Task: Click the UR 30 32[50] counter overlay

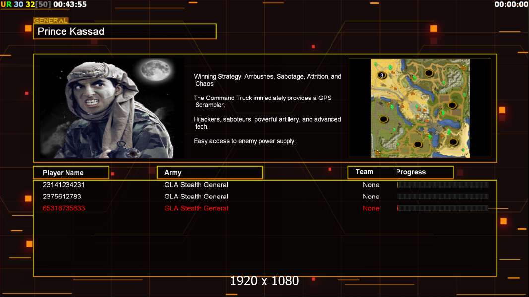Action: [x=26, y=5]
